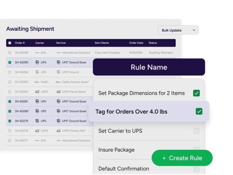
Task: Click Awaiting Shipment status cell in SH-60286 row
Action: (x=161, y=52)
